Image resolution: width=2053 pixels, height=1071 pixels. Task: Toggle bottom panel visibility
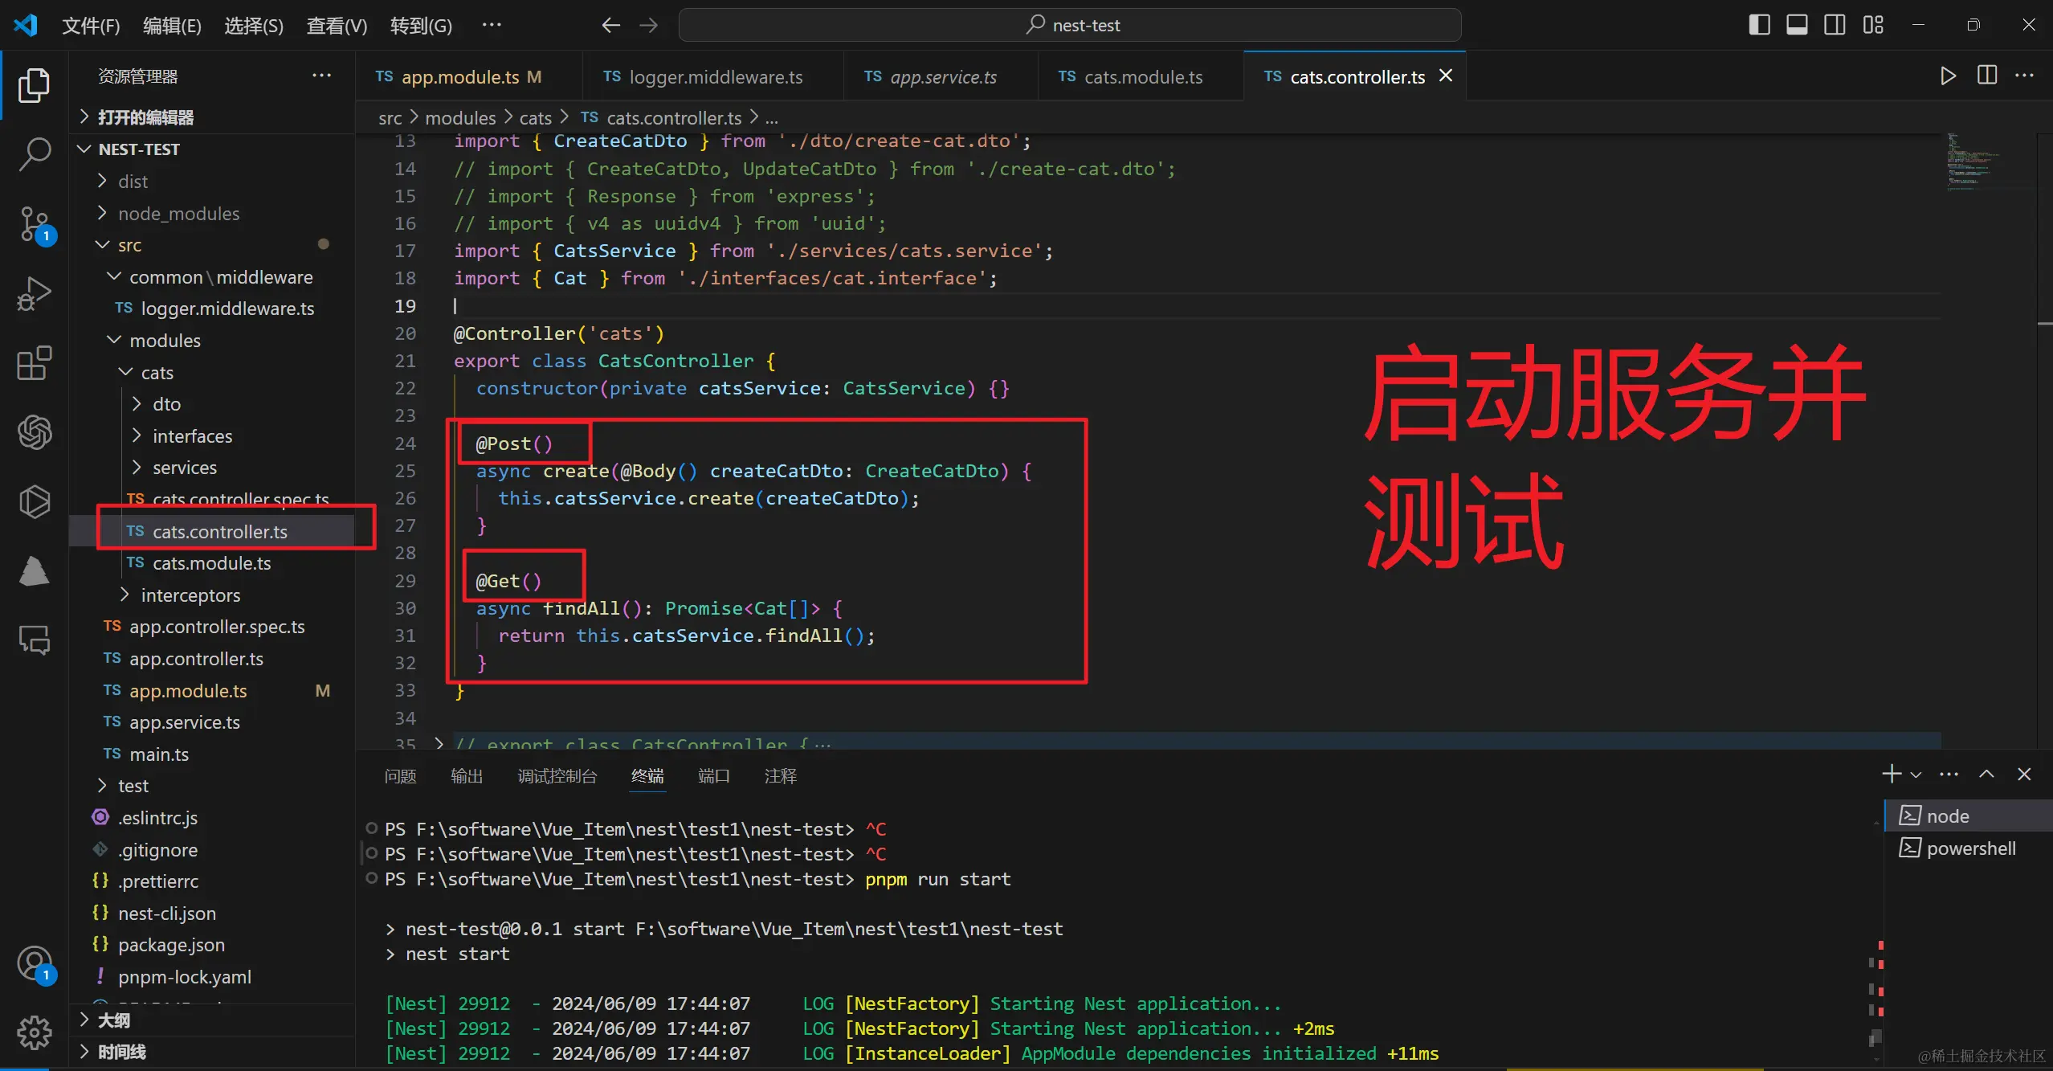tap(1797, 25)
